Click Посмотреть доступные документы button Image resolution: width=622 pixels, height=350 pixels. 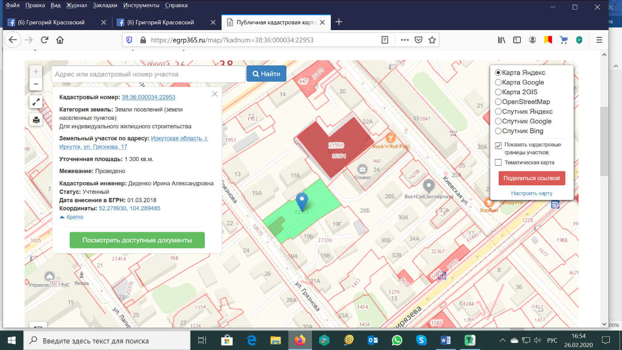(137, 240)
